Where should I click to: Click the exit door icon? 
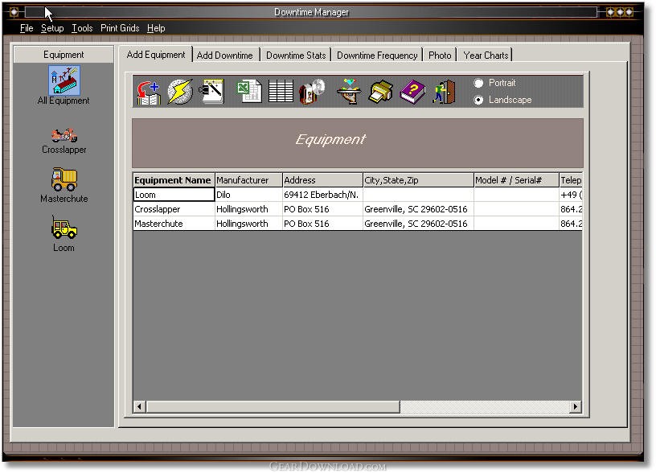click(444, 92)
